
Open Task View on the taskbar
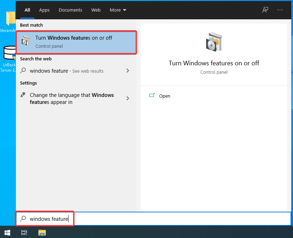point(24,233)
